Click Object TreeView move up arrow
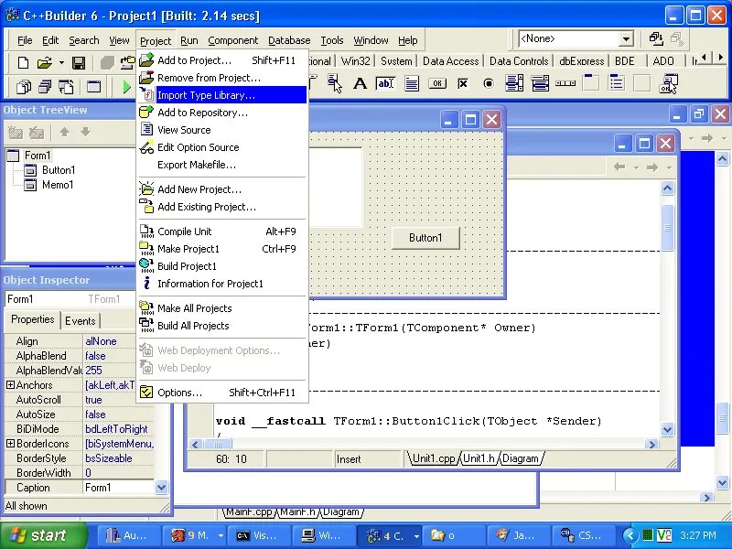This screenshot has height=549, width=732. pyautogui.click(x=64, y=132)
